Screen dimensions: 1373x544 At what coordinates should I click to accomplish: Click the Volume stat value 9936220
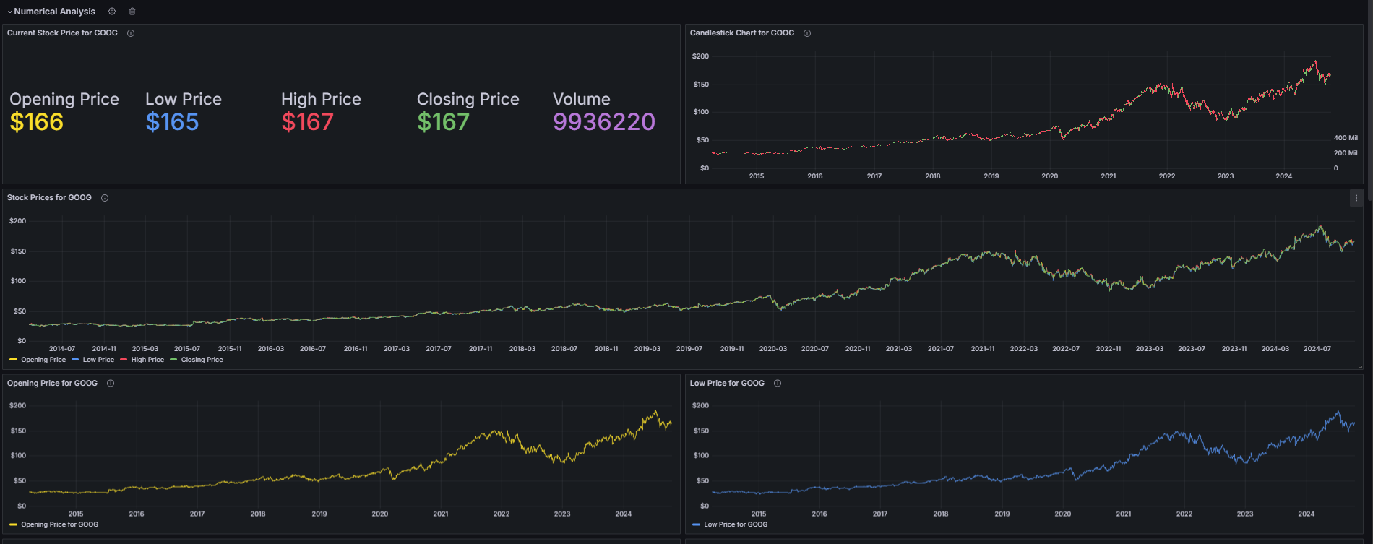tap(603, 122)
